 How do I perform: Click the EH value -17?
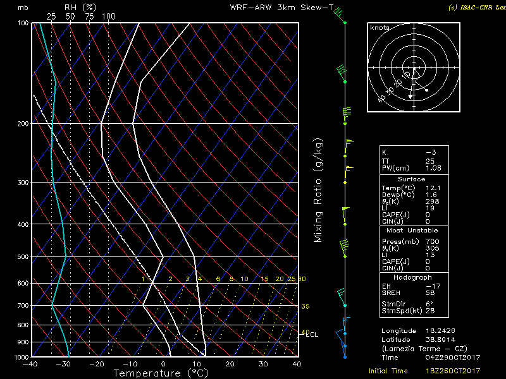tap(433, 286)
